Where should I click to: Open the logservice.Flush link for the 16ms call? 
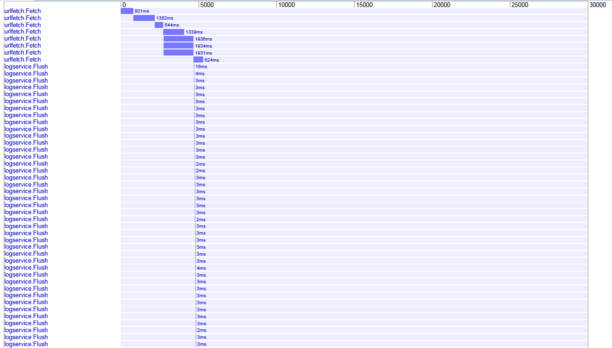(x=26, y=66)
